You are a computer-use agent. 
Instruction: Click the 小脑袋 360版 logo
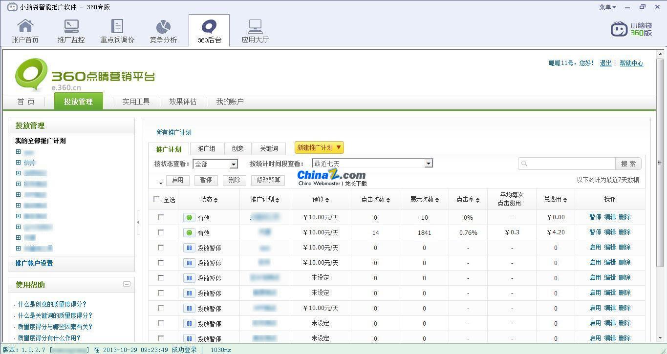pyautogui.click(x=631, y=29)
